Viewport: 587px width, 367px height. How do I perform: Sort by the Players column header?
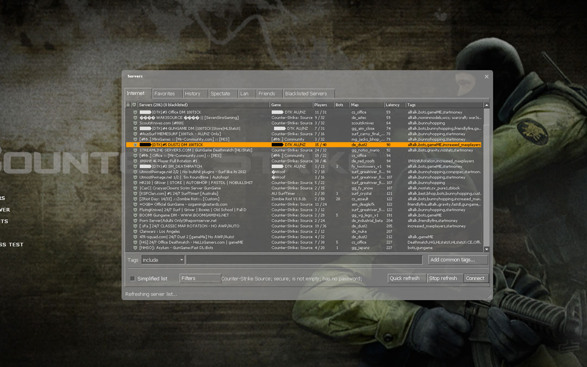point(323,105)
